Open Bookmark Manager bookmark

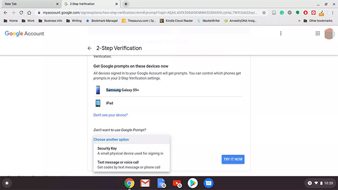(x=102, y=21)
